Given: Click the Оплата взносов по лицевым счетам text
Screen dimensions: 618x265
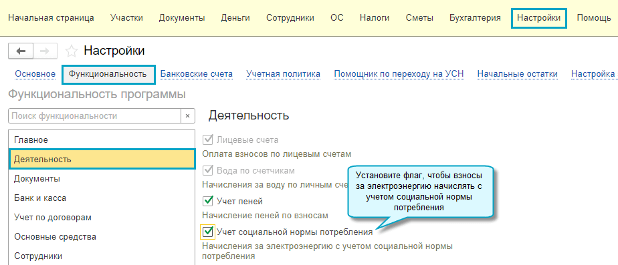Looking at the screenshot, I should click(x=276, y=154).
